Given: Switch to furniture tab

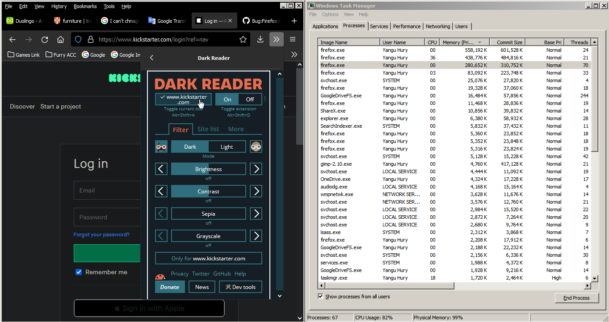Looking at the screenshot, I should (x=72, y=21).
